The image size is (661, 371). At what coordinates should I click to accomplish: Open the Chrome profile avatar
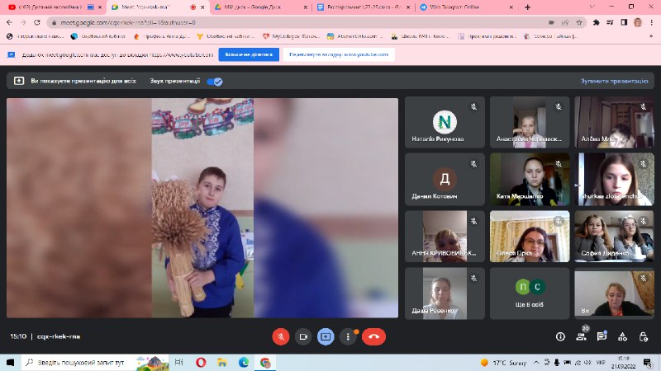coord(638,22)
